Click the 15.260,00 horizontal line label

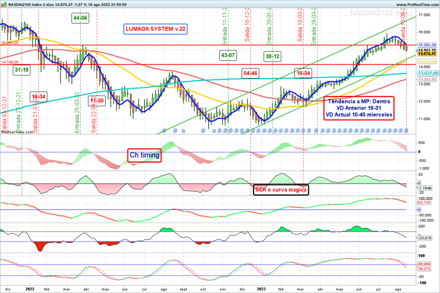click(x=10, y=43)
